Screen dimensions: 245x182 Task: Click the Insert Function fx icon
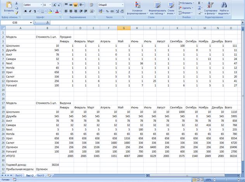48,23
